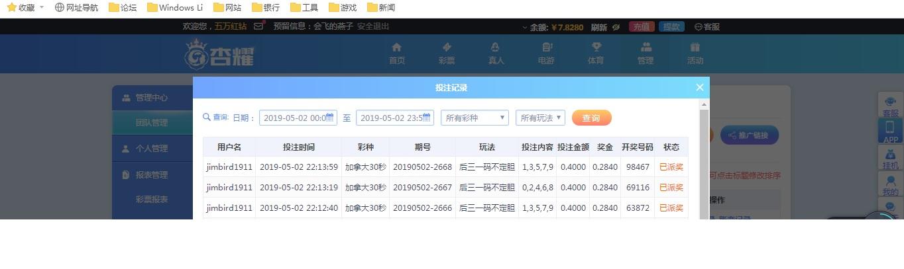Screen dimensions: 904x269
Task: Open the 论坛 bookmark folder
Action: [x=123, y=7]
